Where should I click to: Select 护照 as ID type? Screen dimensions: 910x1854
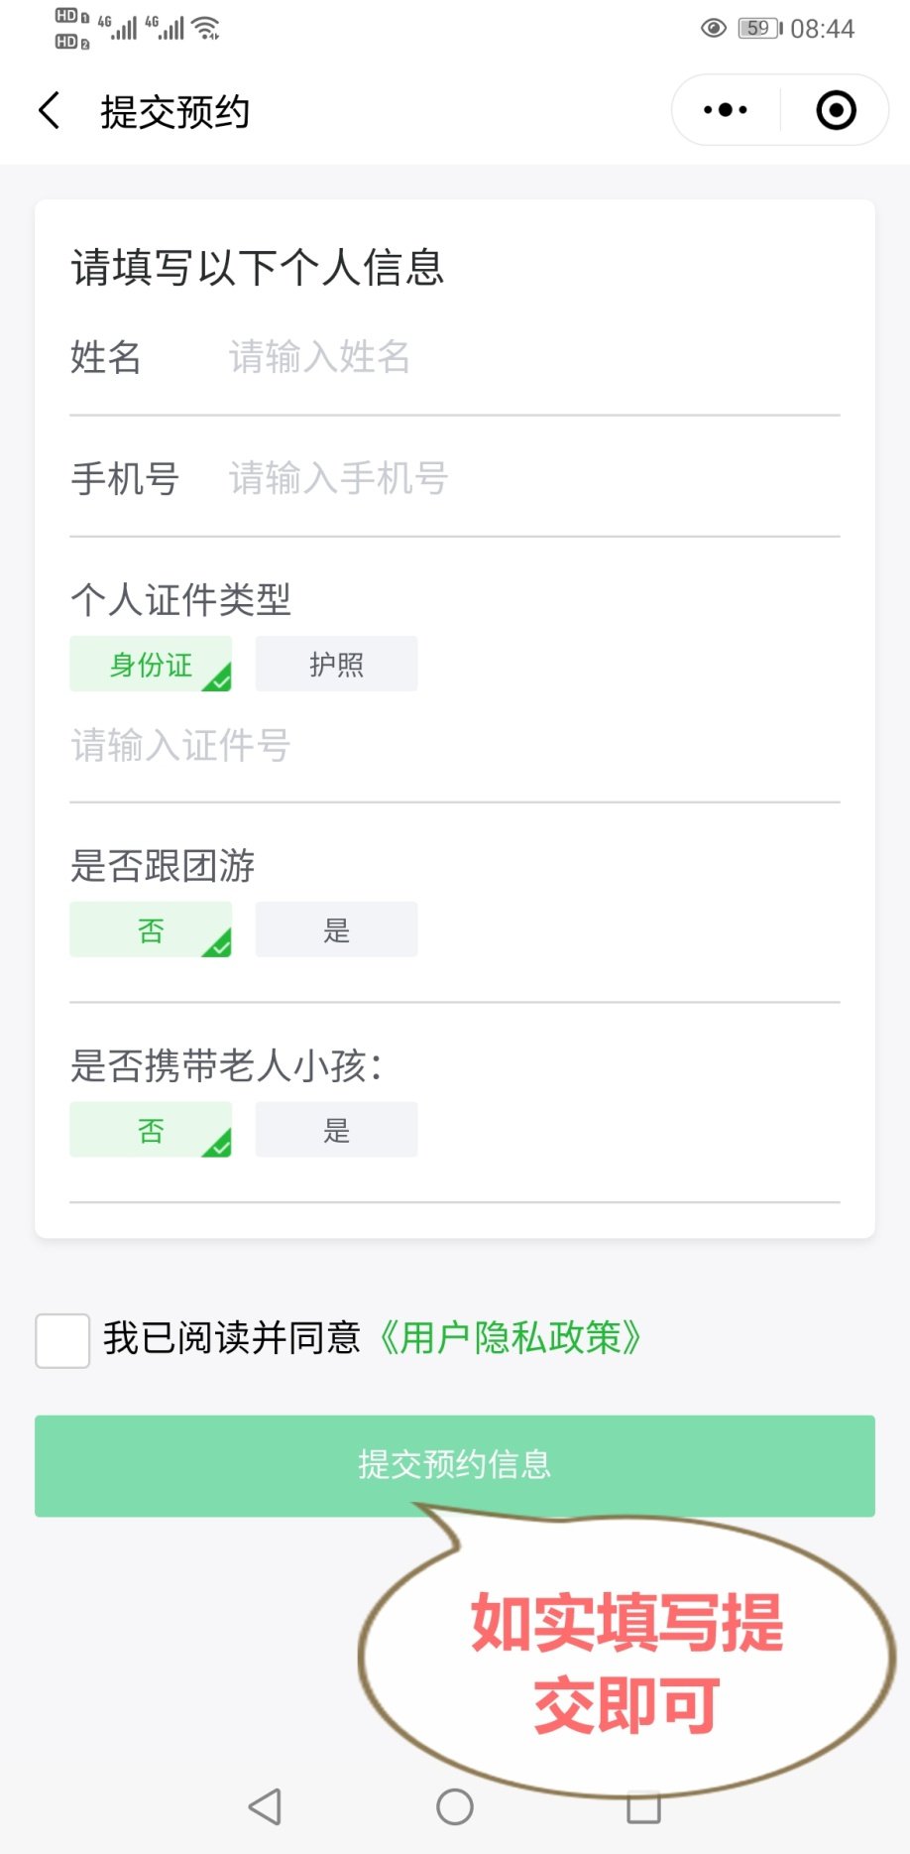tap(336, 664)
